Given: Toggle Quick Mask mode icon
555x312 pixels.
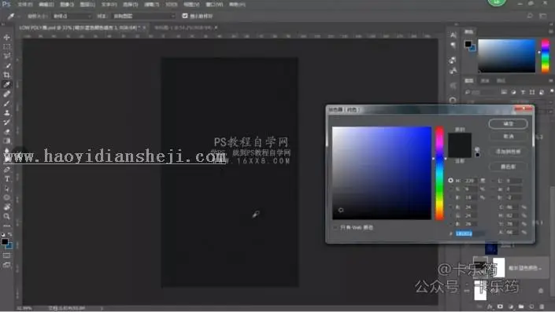Looking at the screenshot, I should 7,255.
